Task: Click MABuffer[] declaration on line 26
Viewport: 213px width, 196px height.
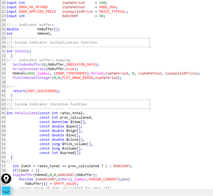Action: pos(48,29)
